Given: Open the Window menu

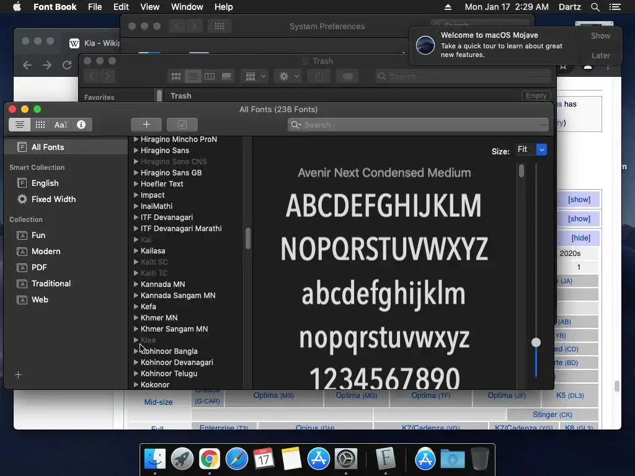Looking at the screenshot, I should point(187,7).
